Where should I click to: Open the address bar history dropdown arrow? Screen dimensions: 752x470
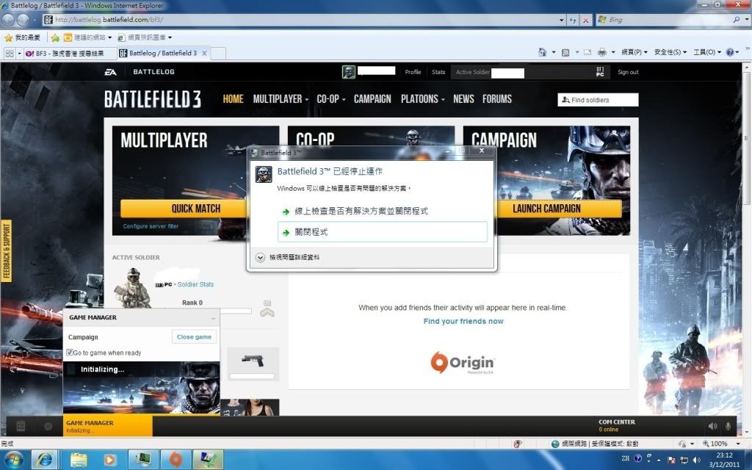(562, 20)
